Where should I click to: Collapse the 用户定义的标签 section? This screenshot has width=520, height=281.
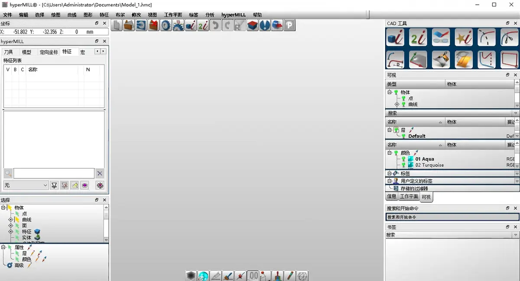point(390,181)
